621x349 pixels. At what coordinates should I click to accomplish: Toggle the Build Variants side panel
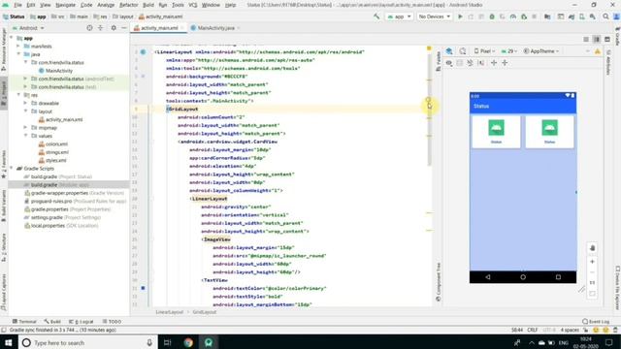click(x=4, y=205)
